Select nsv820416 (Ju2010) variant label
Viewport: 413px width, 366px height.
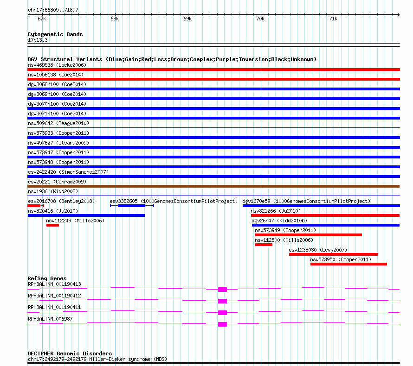coord(53,211)
